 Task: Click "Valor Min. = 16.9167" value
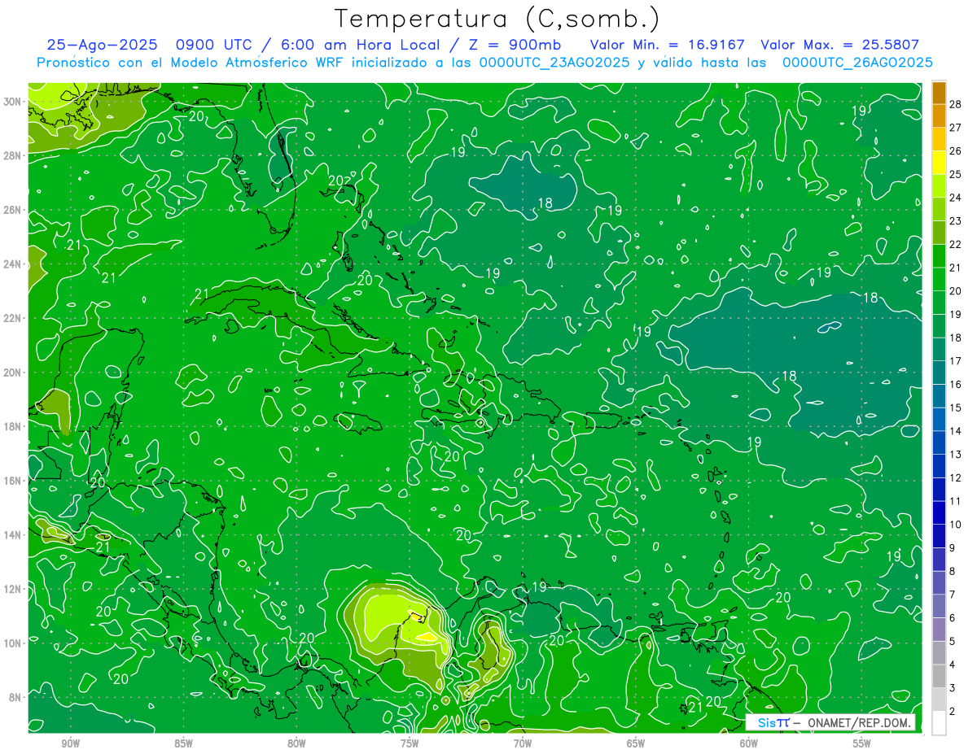(667, 45)
